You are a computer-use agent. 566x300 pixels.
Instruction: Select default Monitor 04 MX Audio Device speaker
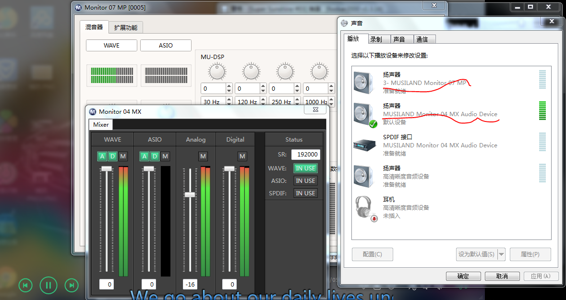point(440,114)
